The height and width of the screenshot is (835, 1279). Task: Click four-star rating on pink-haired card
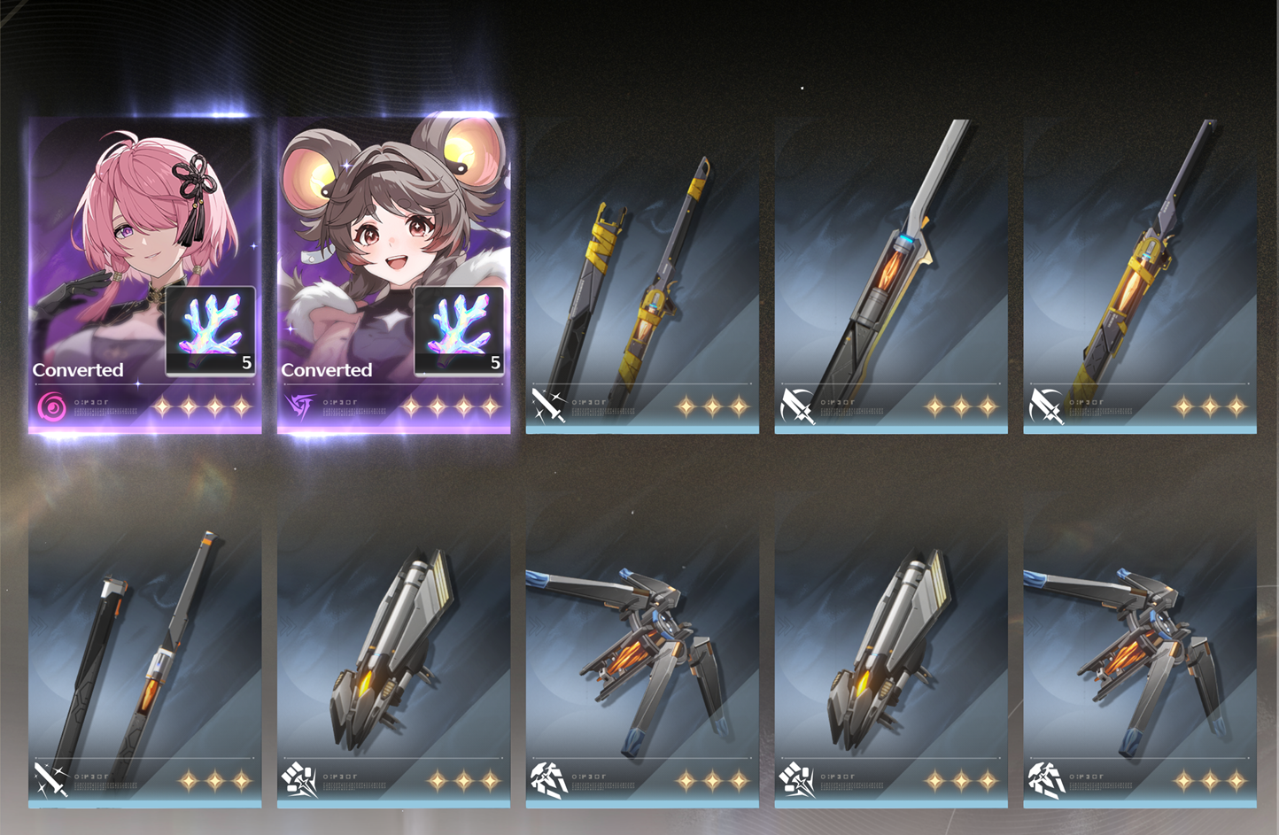[202, 407]
